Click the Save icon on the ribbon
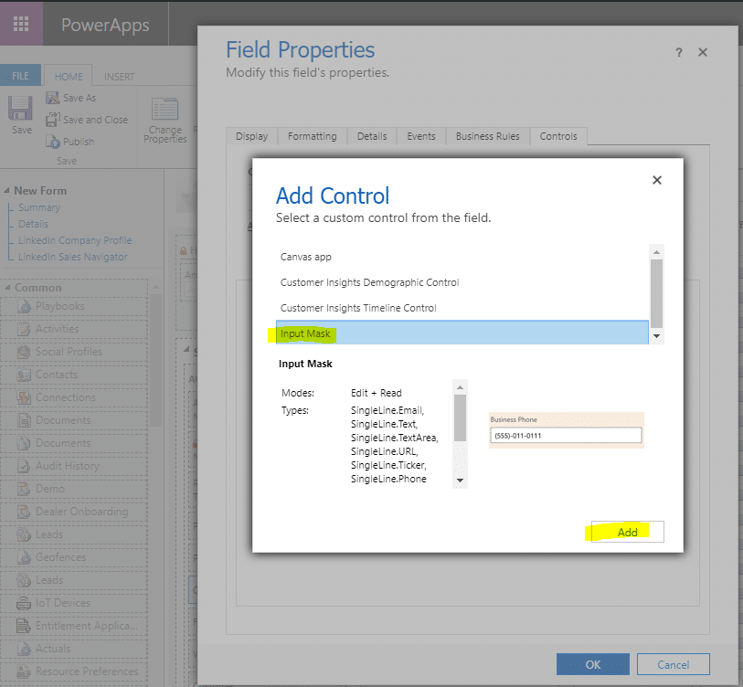Viewport: 743px width, 687px height. (18, 110)
